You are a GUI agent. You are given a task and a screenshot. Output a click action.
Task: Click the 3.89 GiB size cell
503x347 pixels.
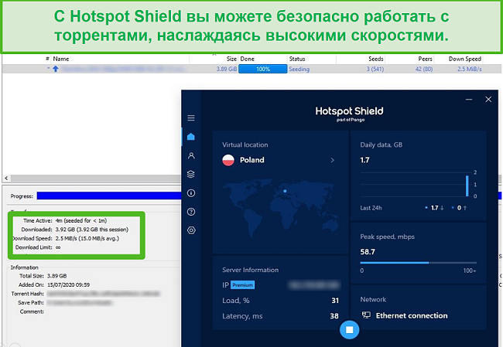[227, 70]
